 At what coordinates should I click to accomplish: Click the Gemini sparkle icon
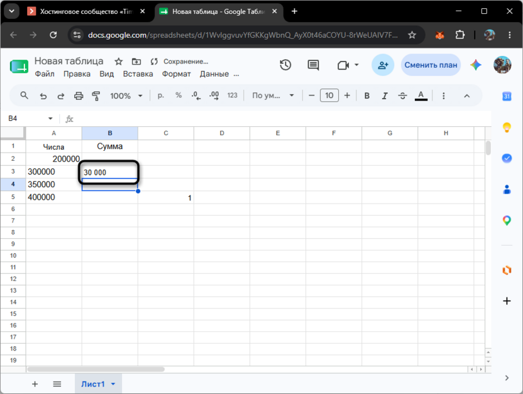pyautogui.click(x=476, y=65)
